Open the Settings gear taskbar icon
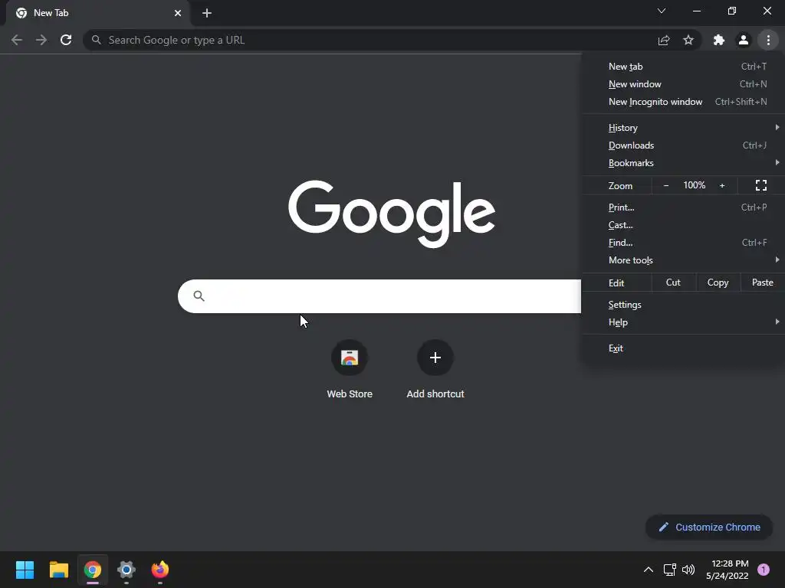785x588 pixels. (x=126, y=570)
